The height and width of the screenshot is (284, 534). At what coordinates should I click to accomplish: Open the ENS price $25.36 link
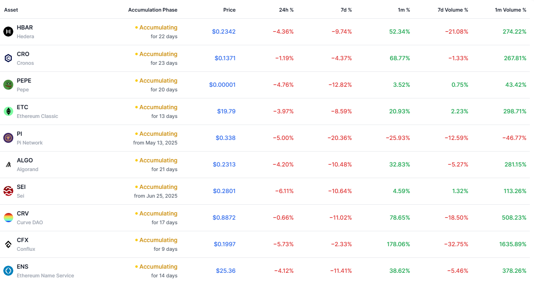[x=226, y=271]
